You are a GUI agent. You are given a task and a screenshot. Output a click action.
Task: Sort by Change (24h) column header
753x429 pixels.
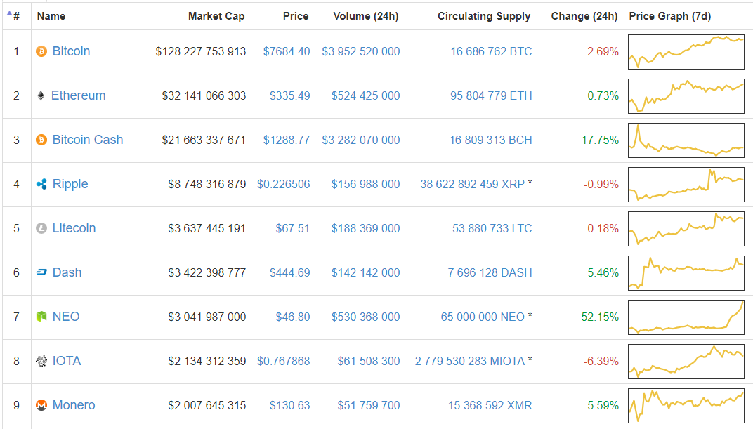click(x=584, y=16)
